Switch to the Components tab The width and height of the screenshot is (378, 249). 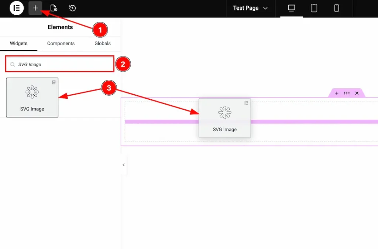(61, 43)
